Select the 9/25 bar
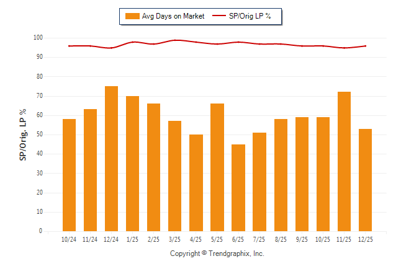Screen dimensions: 401x269 [302, 174]
